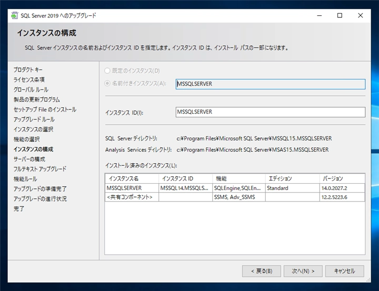Open the グローバル ルール step in sidebar
The image size is (379, 291).
(x=31, y=89)
